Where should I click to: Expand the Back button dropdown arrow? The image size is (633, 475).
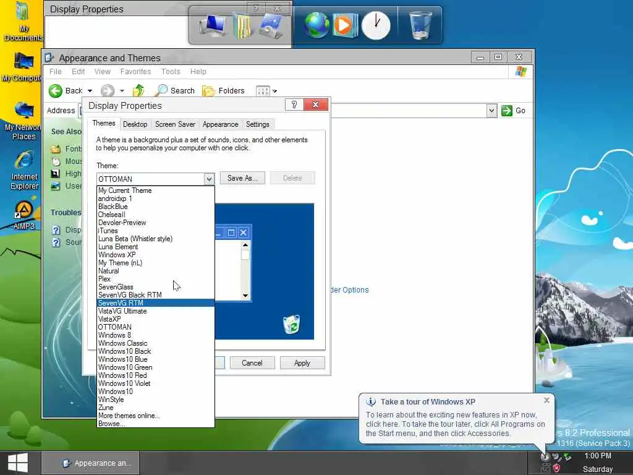click(90, 91)
